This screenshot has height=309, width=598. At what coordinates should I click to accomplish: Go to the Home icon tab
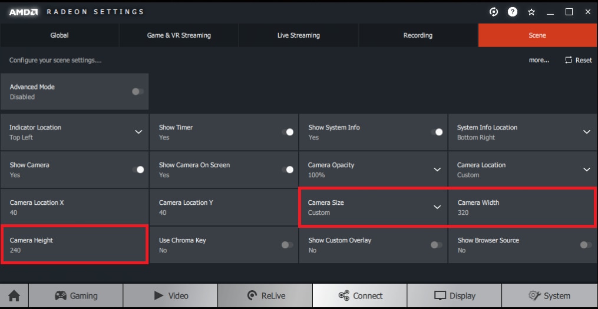pos(14,295)
